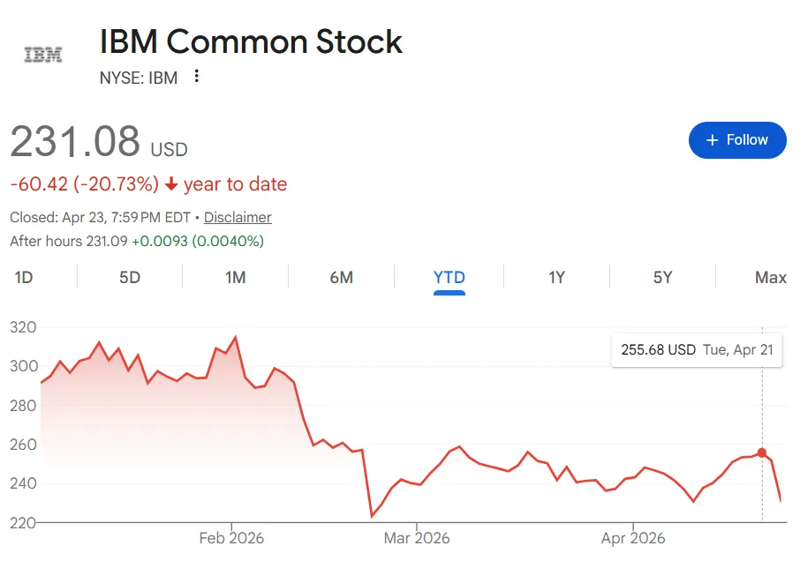This screenshot has width=808, height=561.
Task: Show the 5Y chart range
Action: 662,278
